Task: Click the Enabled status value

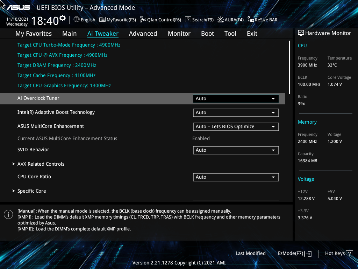Action: [x=201, y=139]
